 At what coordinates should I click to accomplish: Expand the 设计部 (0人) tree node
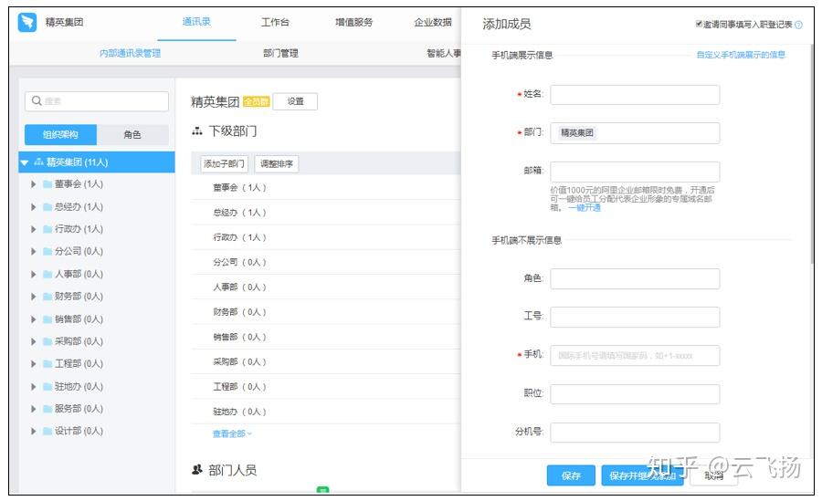34,432
